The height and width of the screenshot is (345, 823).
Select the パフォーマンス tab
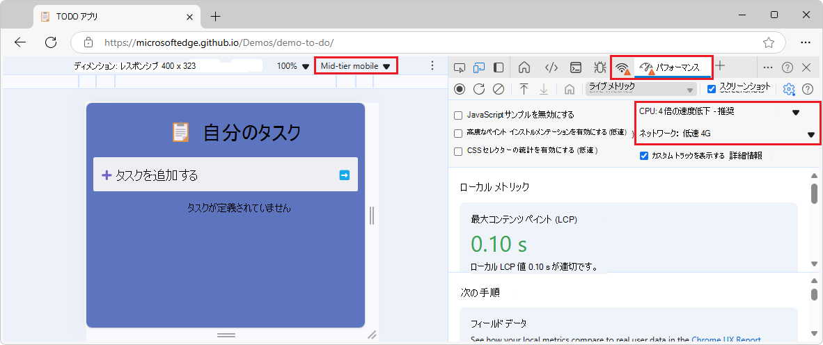click(x=673, y=67)
